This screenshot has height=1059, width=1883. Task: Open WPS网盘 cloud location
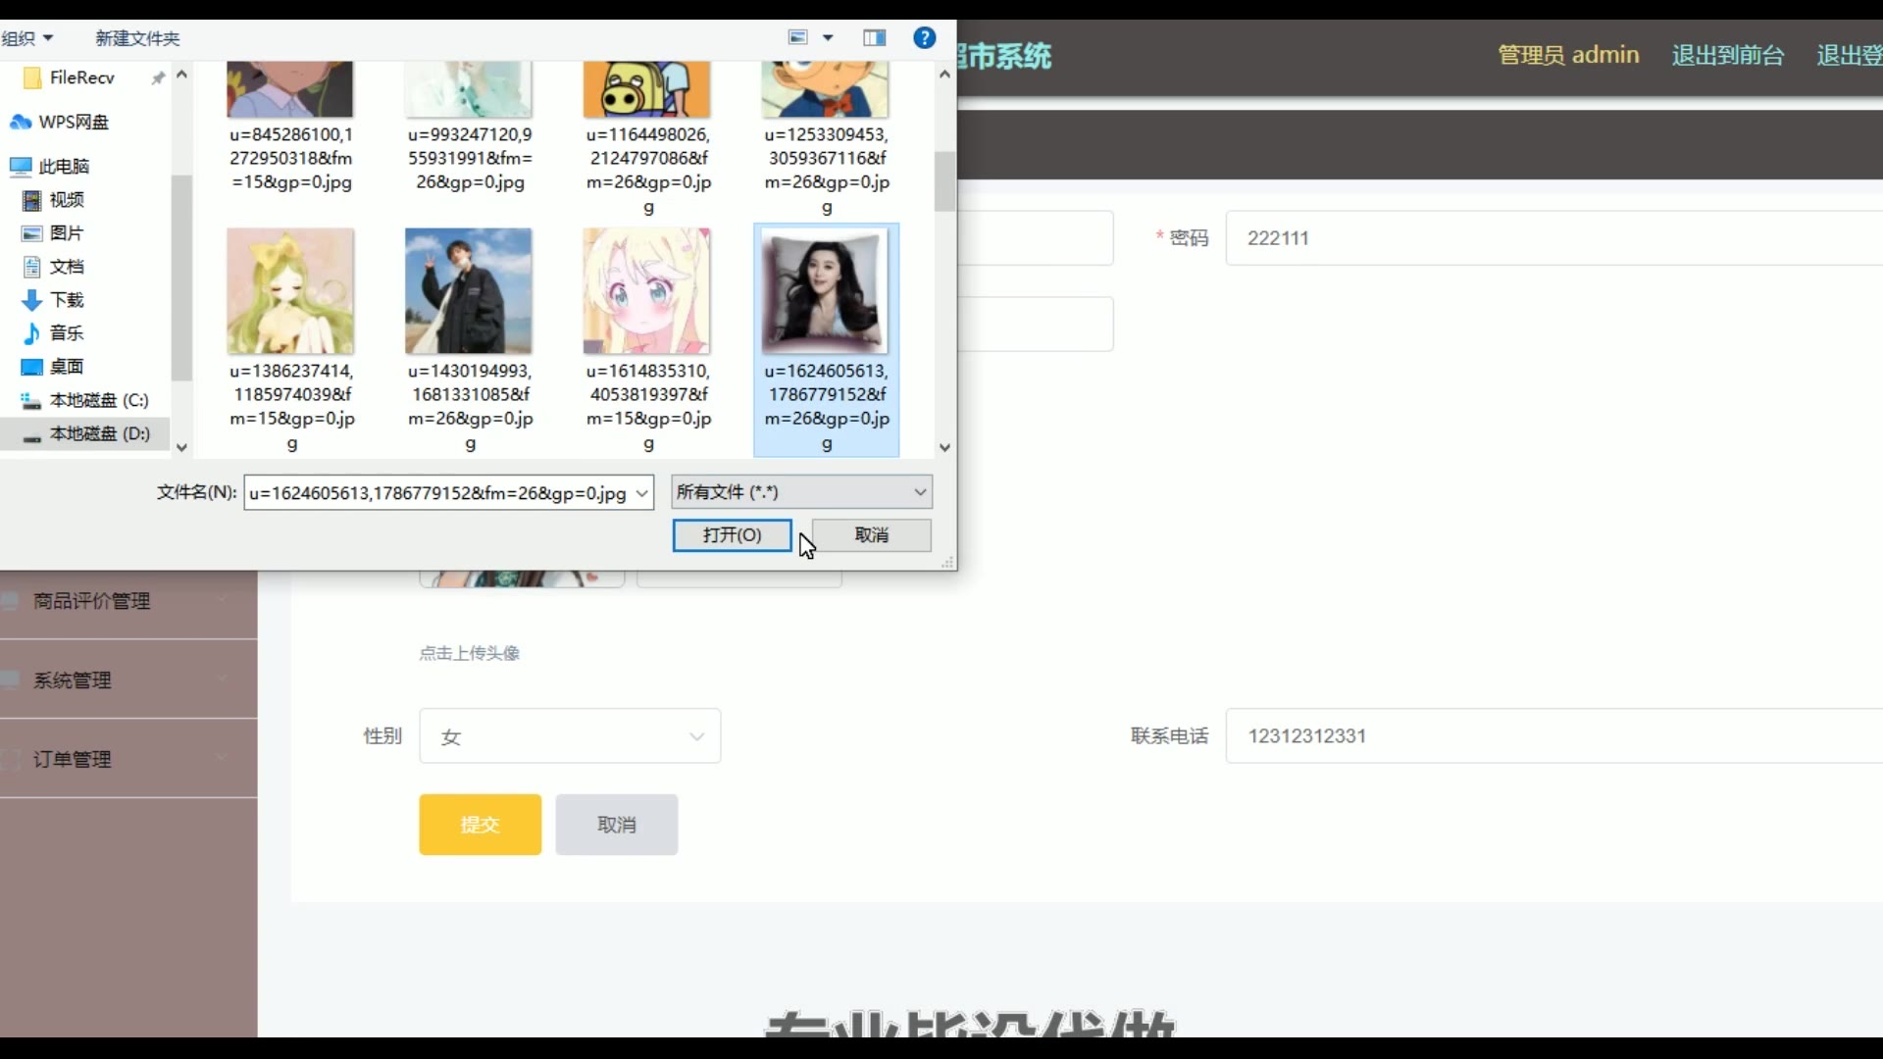pos(73,122)
